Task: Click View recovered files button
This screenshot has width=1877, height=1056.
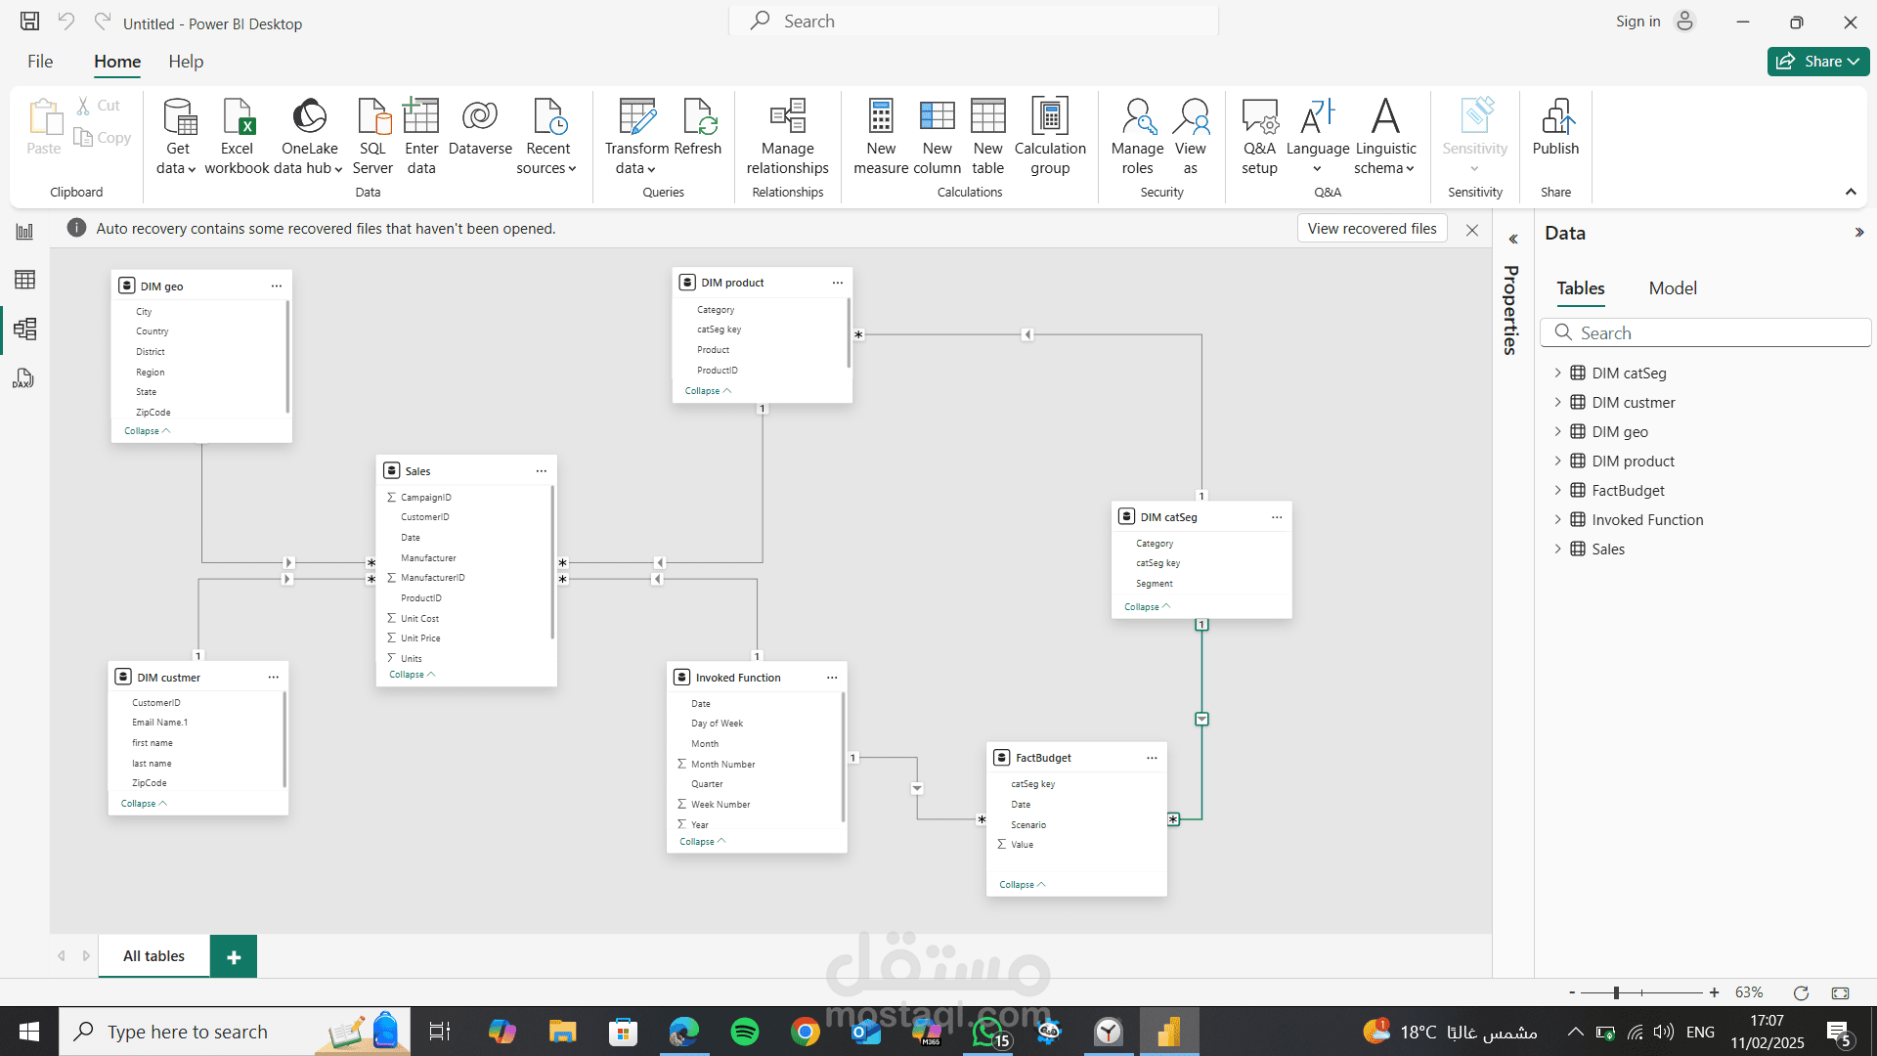Action: point(1372,229)
